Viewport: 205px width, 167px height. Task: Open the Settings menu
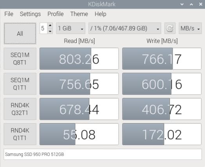click(x=30, y=14)
